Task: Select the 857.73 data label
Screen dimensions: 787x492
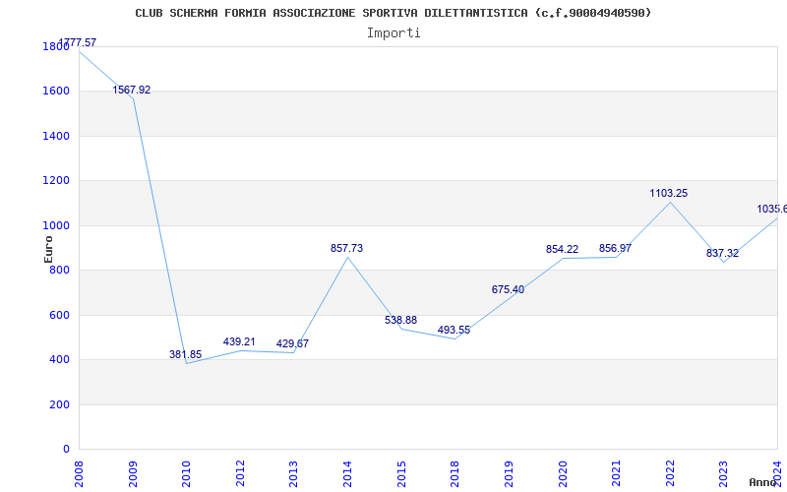Action: click(x=346, y=248)
